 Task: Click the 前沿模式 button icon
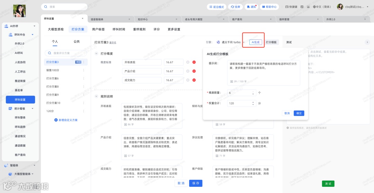211,7
